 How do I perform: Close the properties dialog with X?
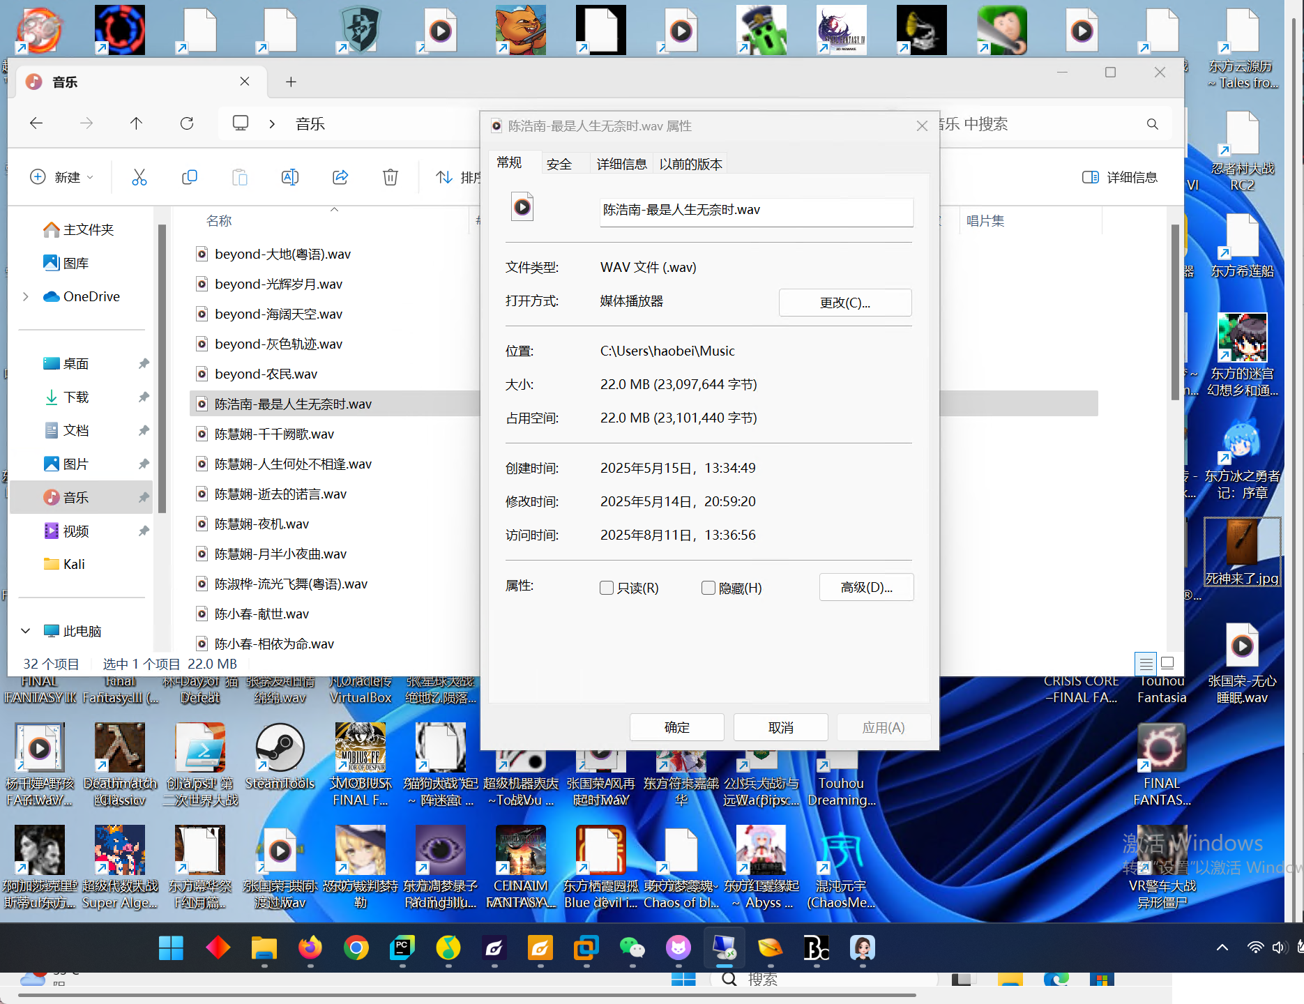pos(922,126)
